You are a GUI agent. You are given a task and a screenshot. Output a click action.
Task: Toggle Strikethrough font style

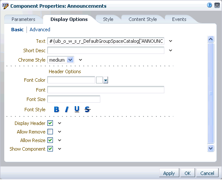[88, 110]
